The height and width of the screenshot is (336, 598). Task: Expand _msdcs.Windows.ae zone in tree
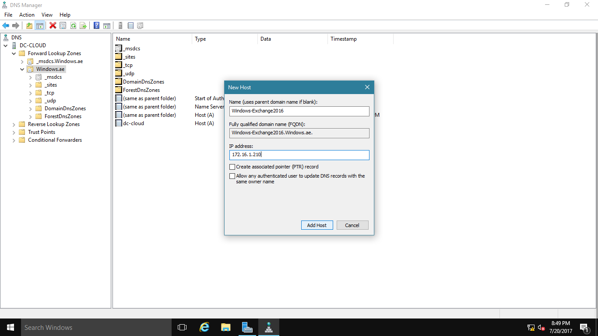pos(22,61)
